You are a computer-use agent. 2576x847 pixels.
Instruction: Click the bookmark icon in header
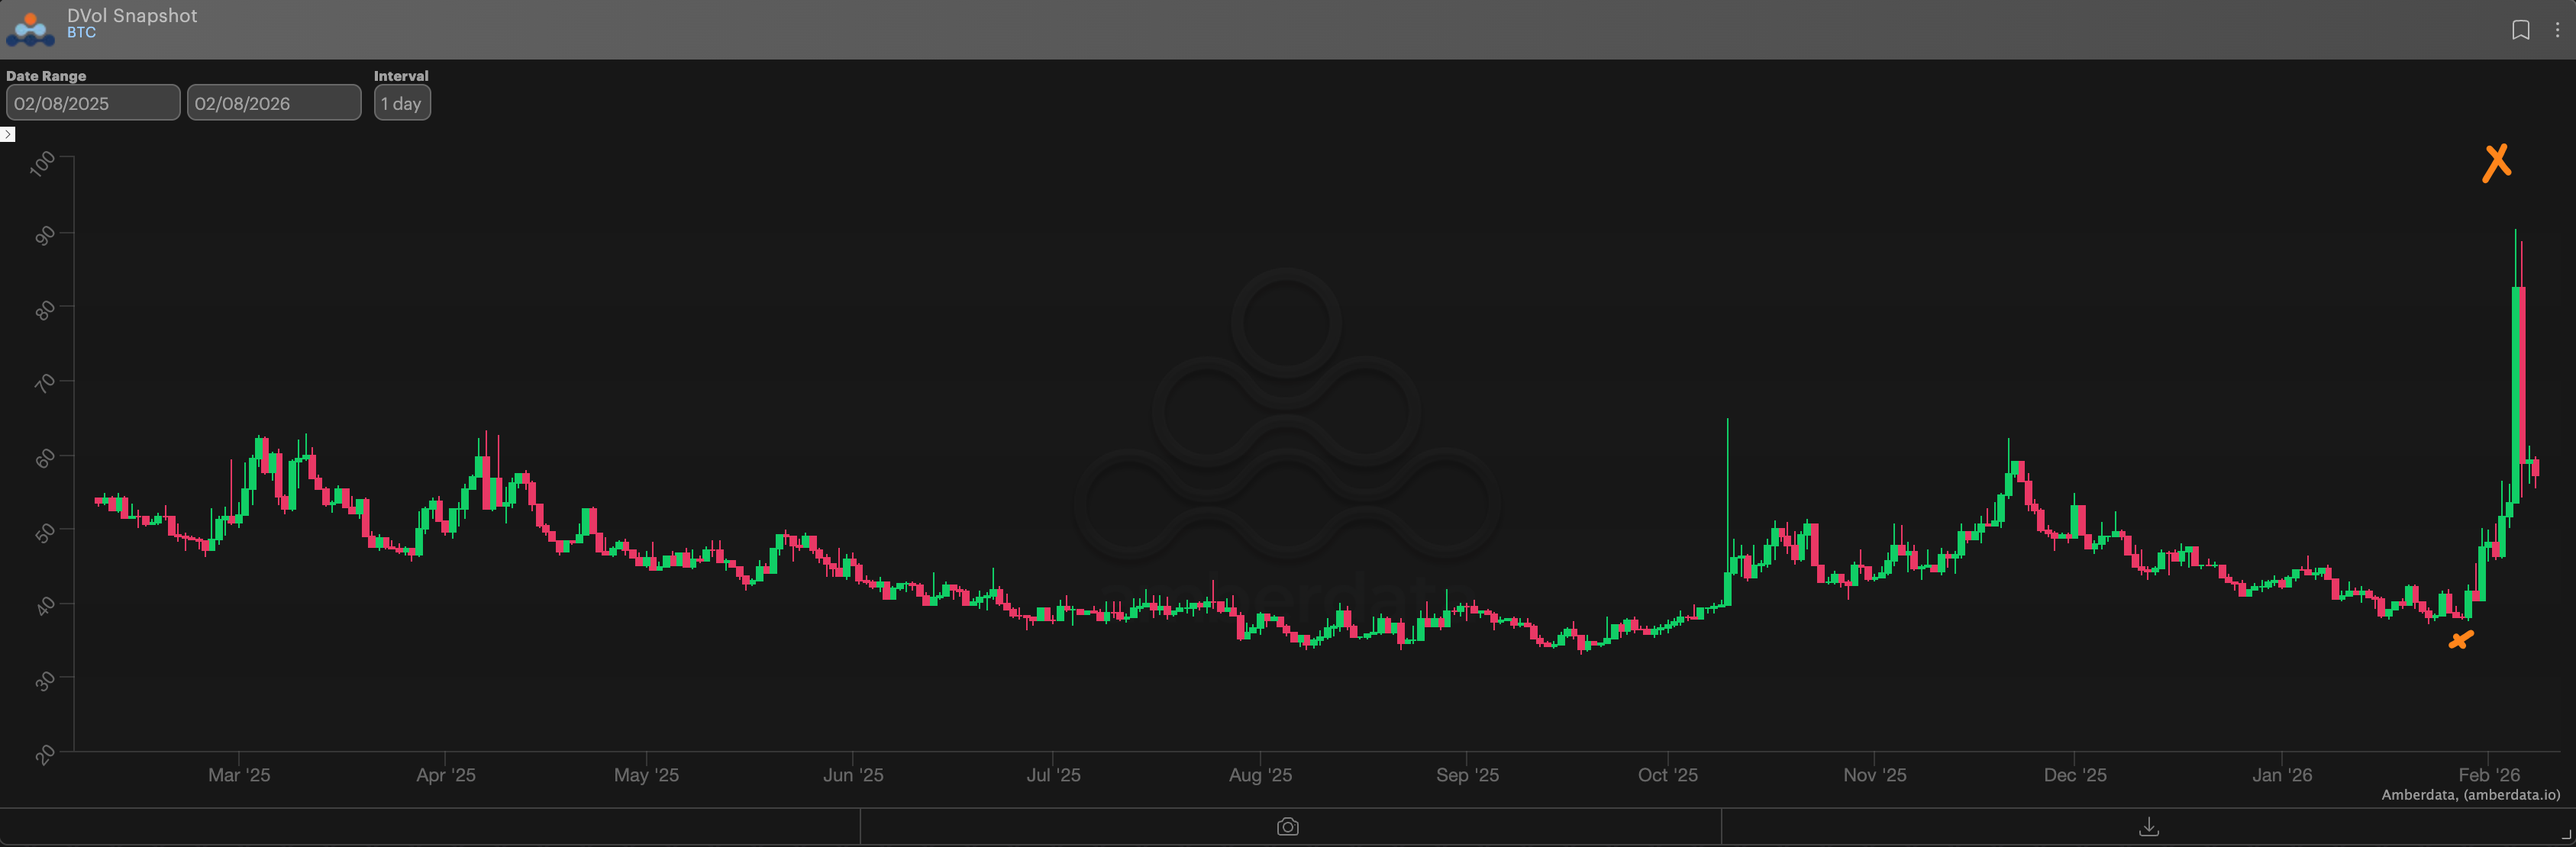point(2520,30)
